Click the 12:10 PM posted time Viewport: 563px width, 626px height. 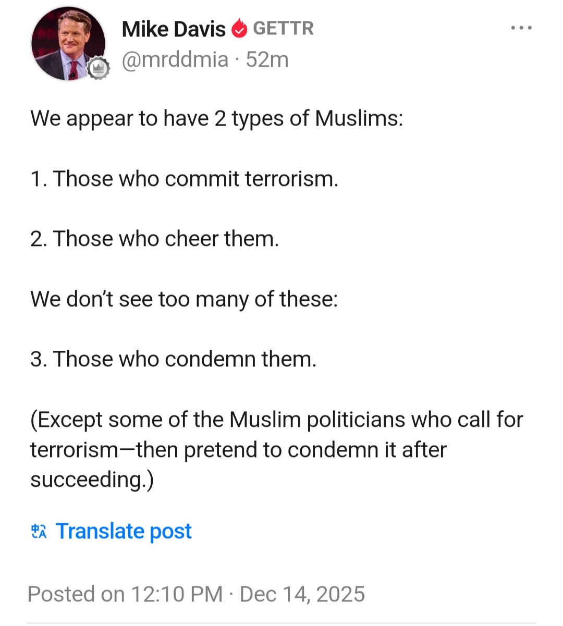[177, 594]
